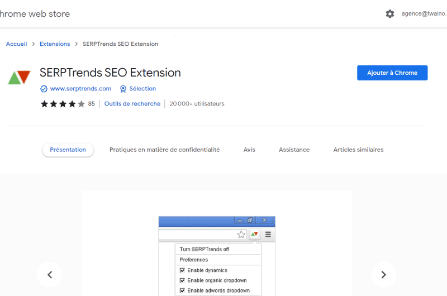
Task: Click the Ajouter à Chrome button
Action: coord(392,73)
